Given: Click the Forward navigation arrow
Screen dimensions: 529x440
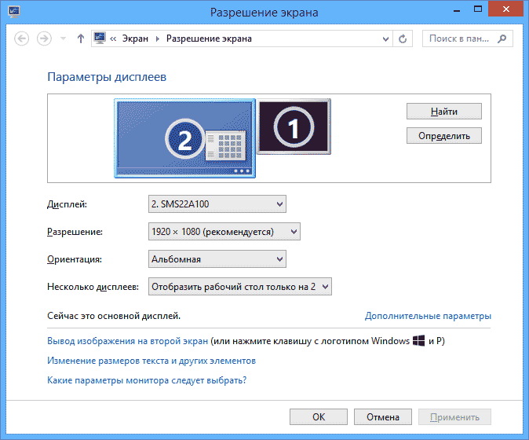Looking at the screenshot, I should tap(45, 38).
